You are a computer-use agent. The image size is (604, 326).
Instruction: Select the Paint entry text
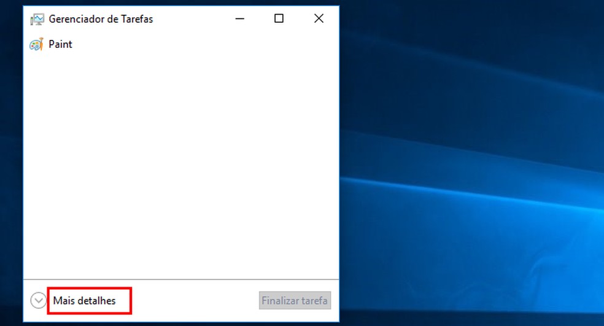(x=60, y=44)
